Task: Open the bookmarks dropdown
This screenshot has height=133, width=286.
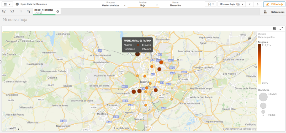Action: point(210,4)
